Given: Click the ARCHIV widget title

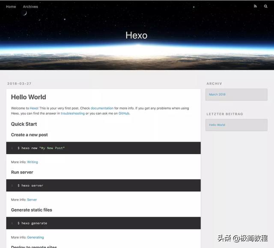Looking at the screenshot, I should click(x=214, y=84).
